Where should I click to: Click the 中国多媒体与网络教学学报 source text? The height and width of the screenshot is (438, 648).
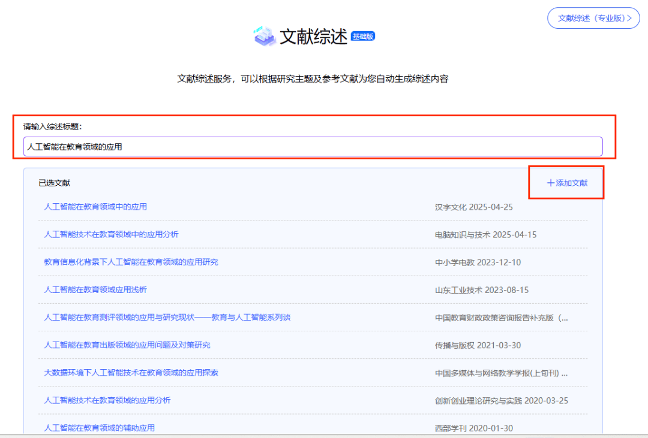coord(501,373)
